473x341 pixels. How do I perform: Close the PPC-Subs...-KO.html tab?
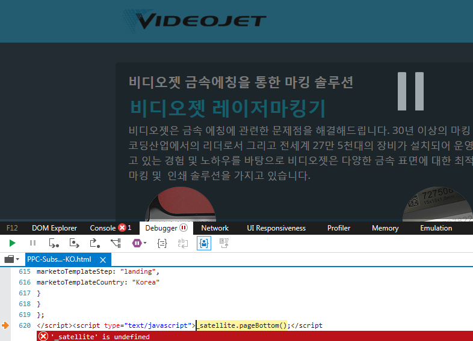(x=103, y=260)
